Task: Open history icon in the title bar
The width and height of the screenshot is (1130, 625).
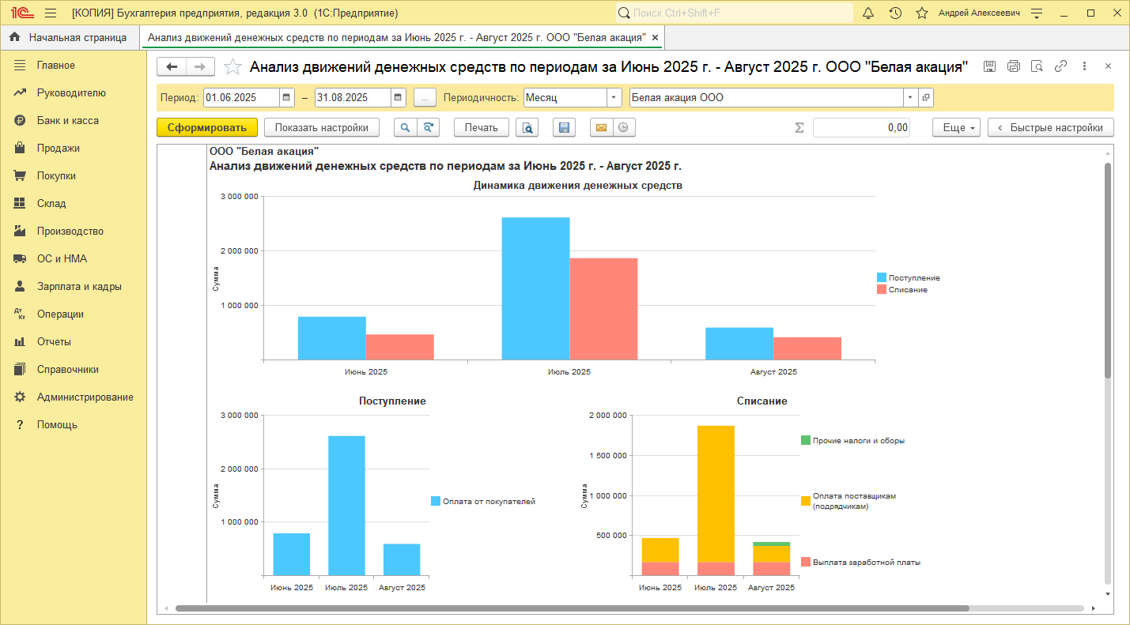Action: point(895,13)
